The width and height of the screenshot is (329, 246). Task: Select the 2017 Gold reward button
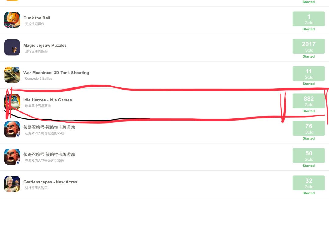309,46
